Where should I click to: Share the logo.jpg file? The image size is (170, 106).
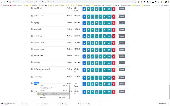point(92,23)
